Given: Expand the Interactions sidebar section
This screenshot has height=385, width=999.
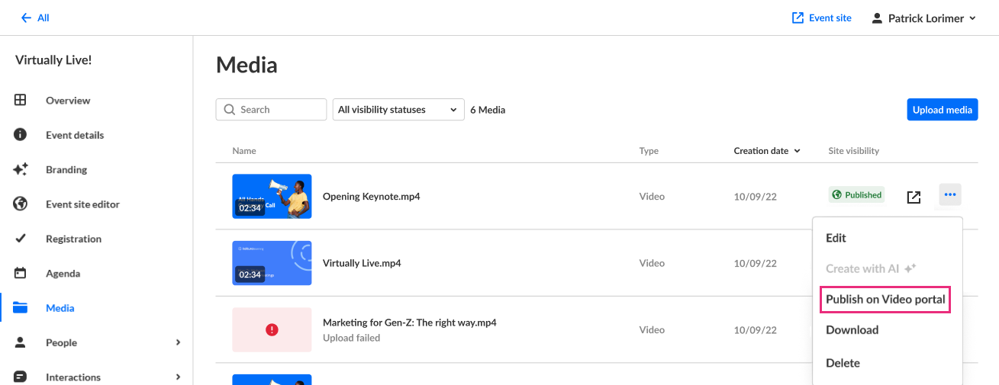Looking at the screenshot, I should (178, 377).
